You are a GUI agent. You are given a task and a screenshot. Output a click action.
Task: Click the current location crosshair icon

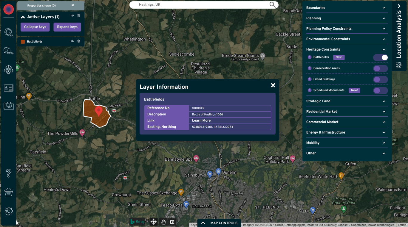[154, 222]
